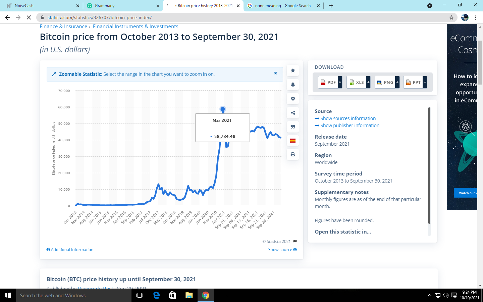Click the bell notification alert icon
Image resolution: width=483 pixels, height=302 pixels.
(x=293, y=85)
